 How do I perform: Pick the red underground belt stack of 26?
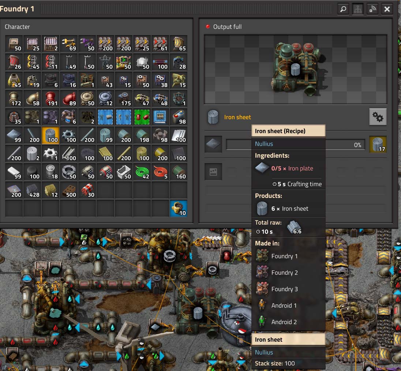14,63
